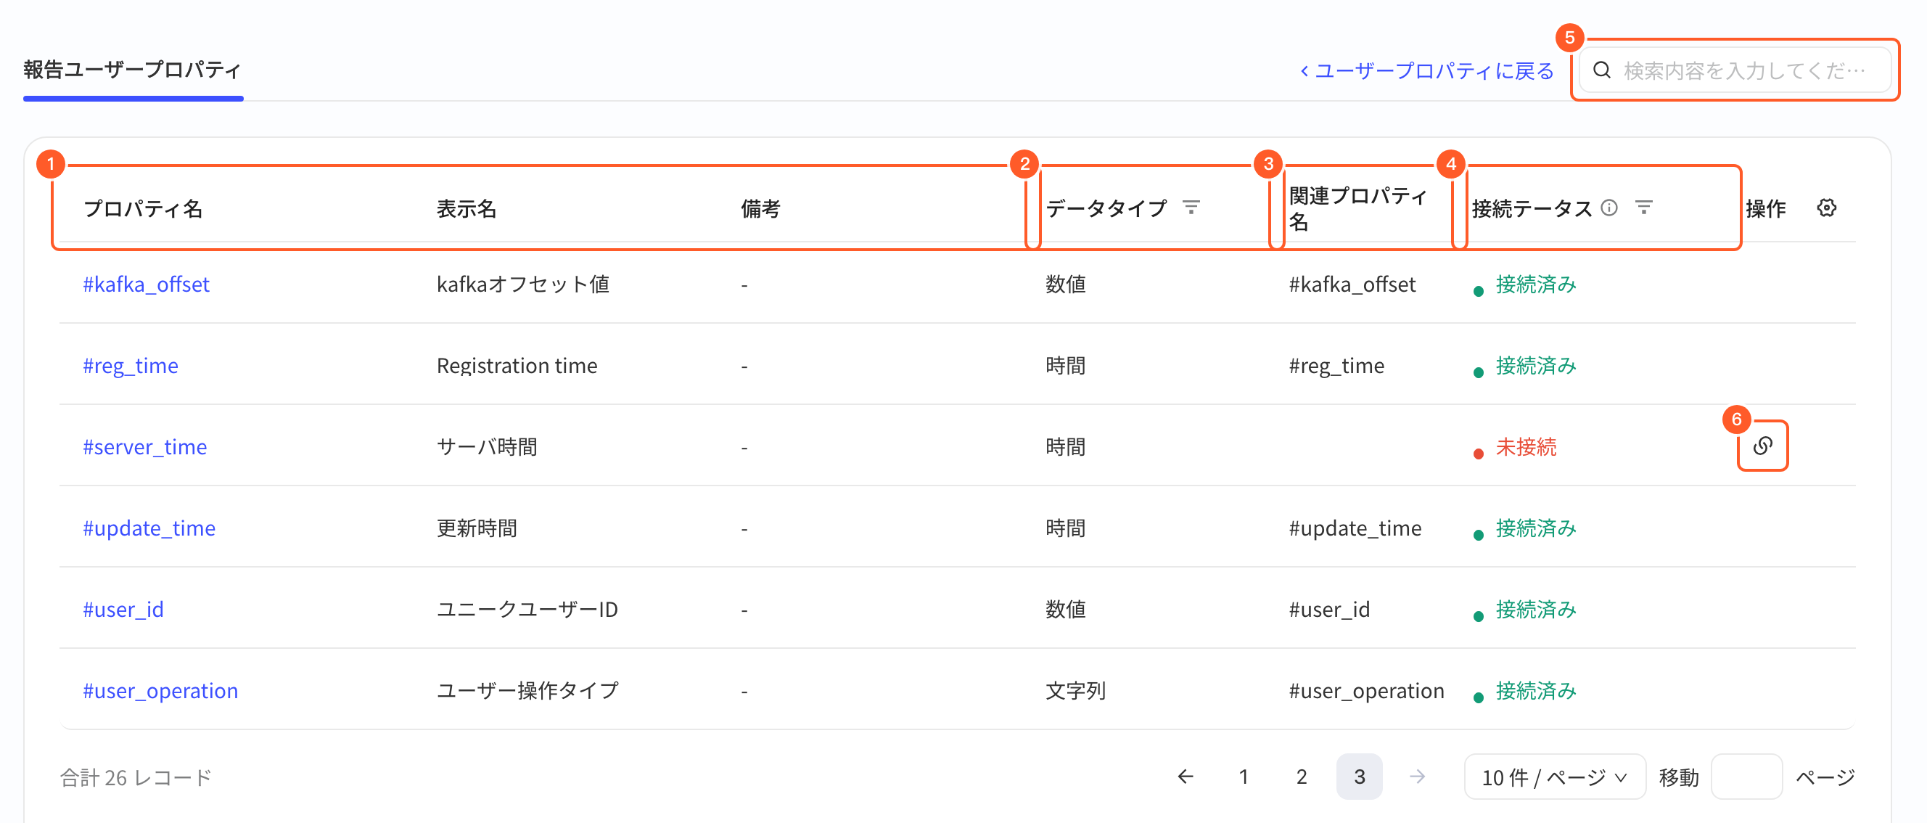The height and width of the screenshot is (823, 1927).
Task: Click the 関連プロパティ名 column header
Action: click(x=1357, y=208)
